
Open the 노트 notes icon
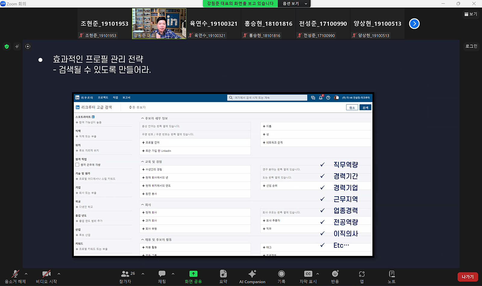[392, 274]
